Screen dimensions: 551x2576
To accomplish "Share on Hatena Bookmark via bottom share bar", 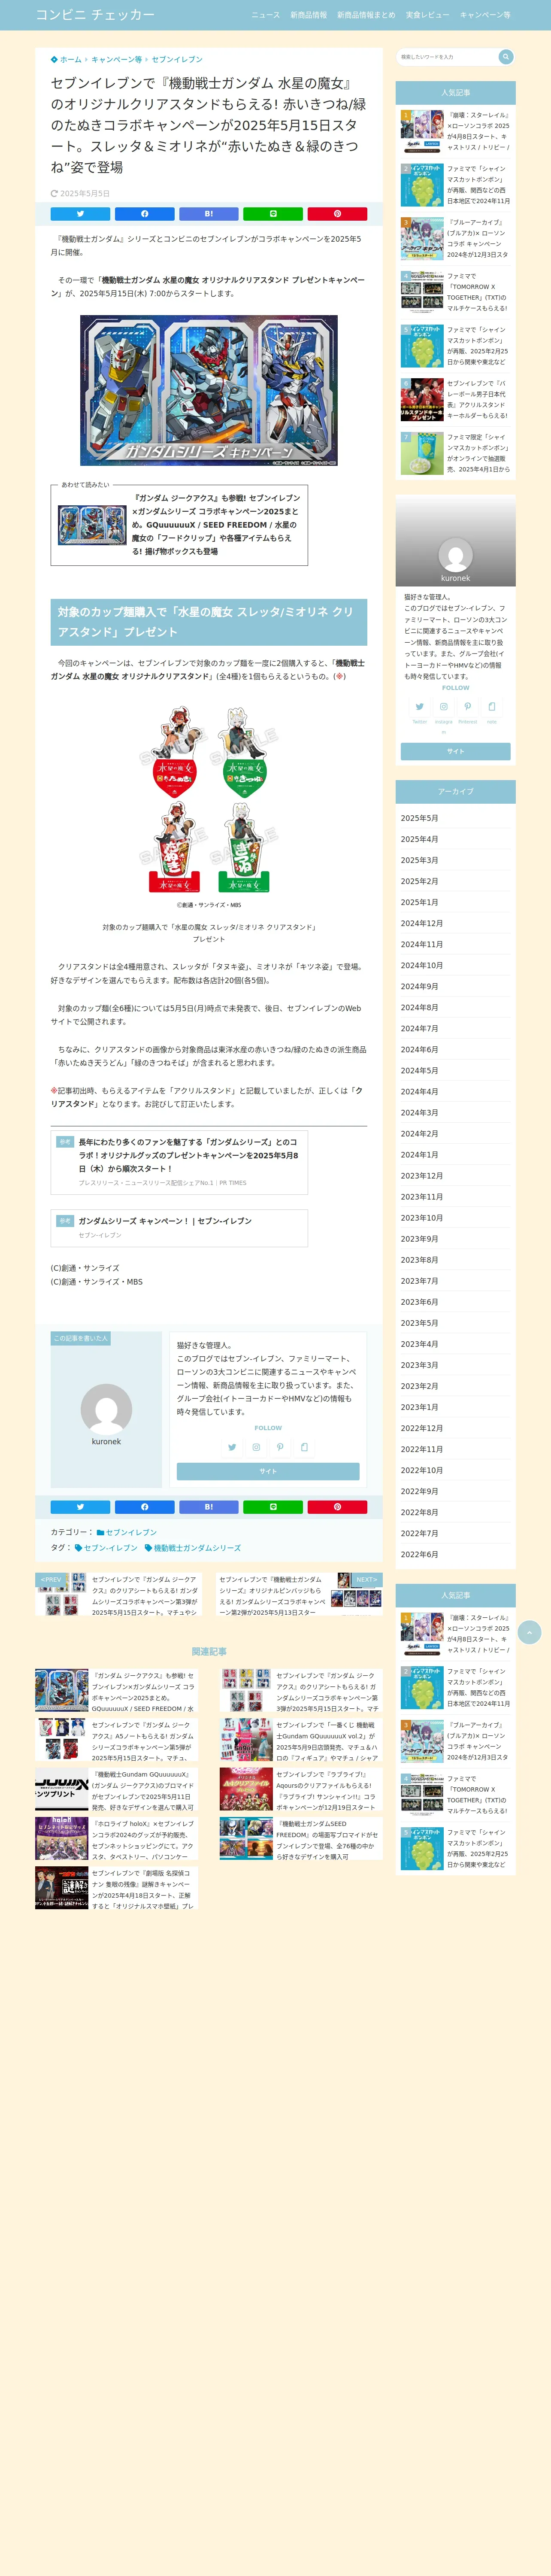I will click(x=208, y=1507).
